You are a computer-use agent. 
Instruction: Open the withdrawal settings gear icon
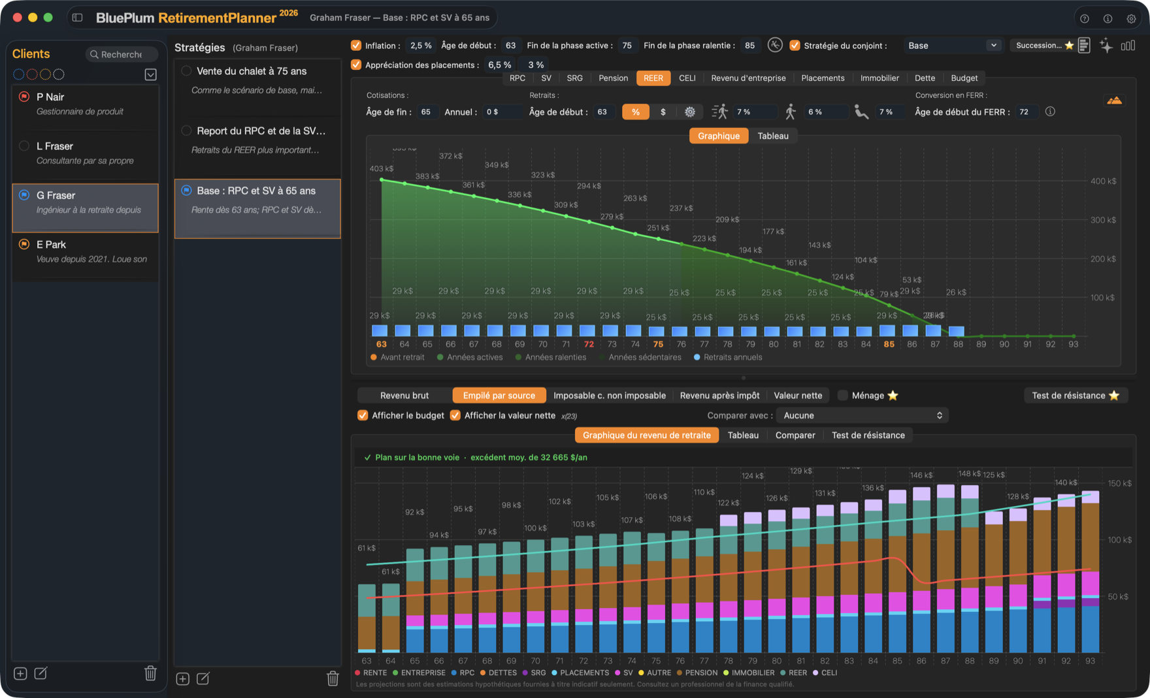click(689, 112)
